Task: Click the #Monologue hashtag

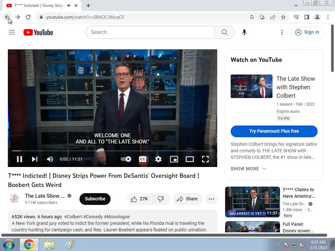Action: [117, 217]
